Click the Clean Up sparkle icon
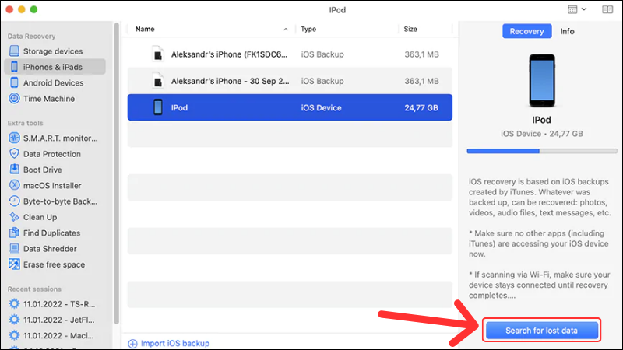The width and height of the screenshot is (623, 350). click(x=14, y=217)
